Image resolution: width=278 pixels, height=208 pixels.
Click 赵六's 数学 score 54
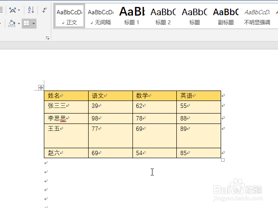pos(155,153)
